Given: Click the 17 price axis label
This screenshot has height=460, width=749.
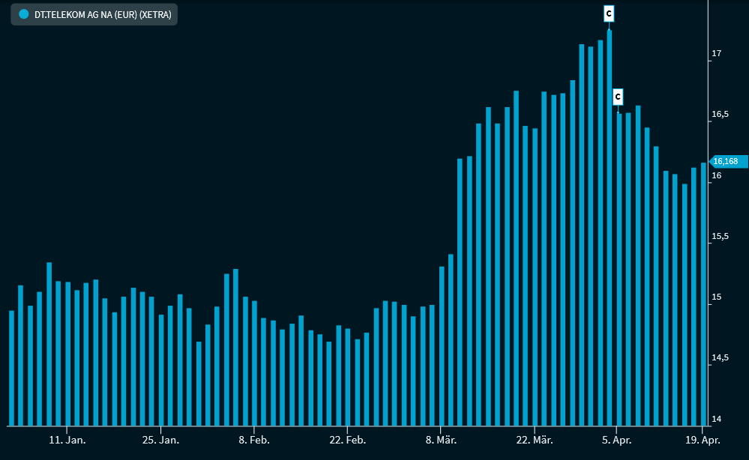Looking at the screenshot, I should [717, 53].
